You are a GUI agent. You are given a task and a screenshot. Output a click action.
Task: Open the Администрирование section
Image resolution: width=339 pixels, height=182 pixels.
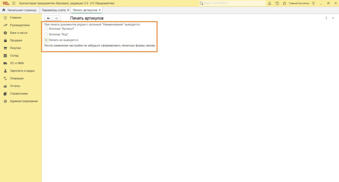24,101
